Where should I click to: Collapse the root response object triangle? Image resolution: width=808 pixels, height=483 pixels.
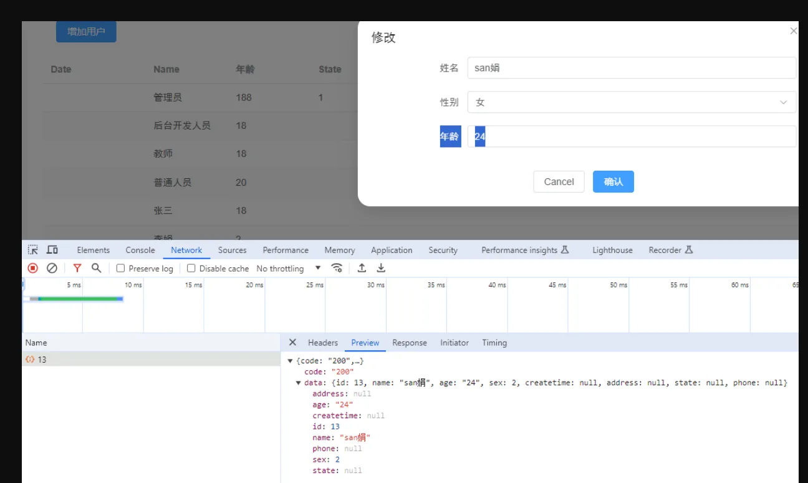[x=290, y=361]
